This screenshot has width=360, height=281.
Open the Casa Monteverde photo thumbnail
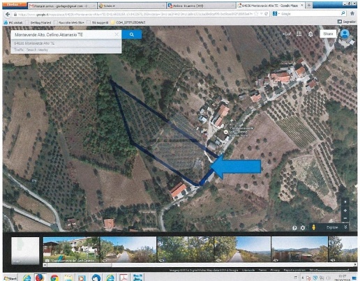coord(71,250)
